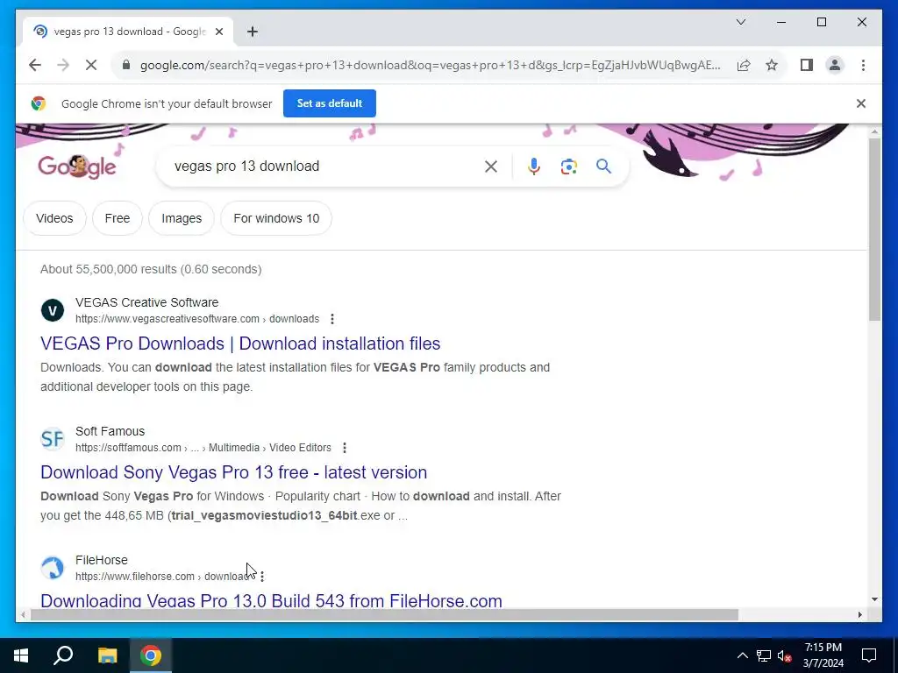Open the Windows Start menu
The height and width of the screenshot is (673, 898).
[21, 655]
